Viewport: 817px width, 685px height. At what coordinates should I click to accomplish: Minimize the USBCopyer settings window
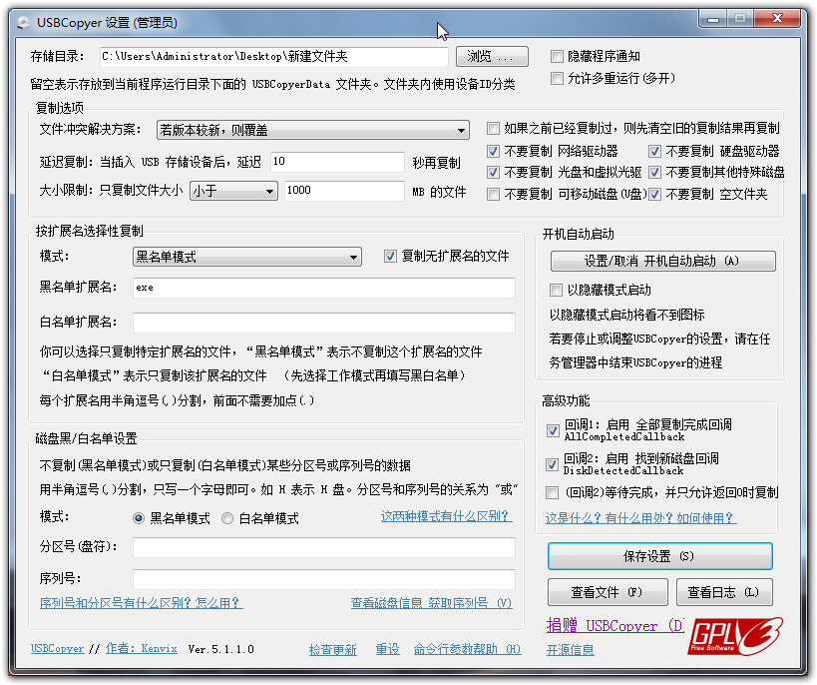pos(713,19)
